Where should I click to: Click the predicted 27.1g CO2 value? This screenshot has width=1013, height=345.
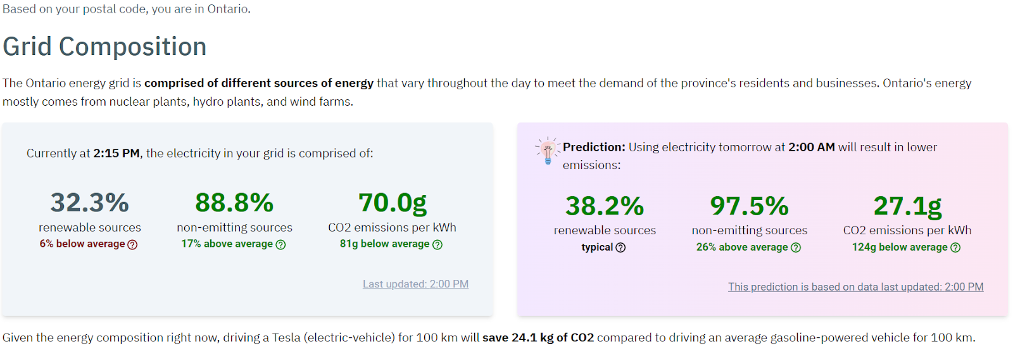coord(907,206)
